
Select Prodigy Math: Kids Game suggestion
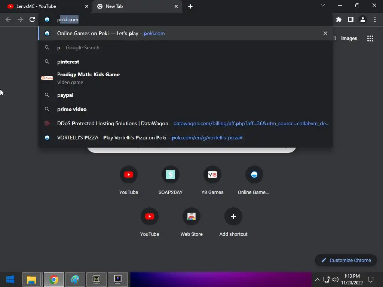point(186,78)
